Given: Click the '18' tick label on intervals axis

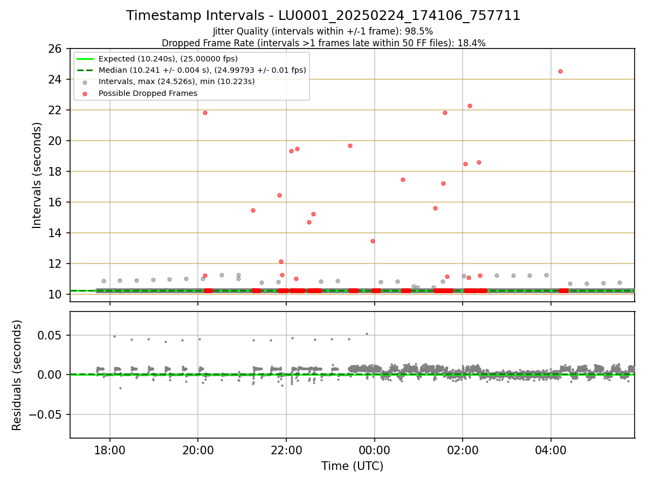Looking at the screenshot, I should pyautogui.click(x=56, y=171).
